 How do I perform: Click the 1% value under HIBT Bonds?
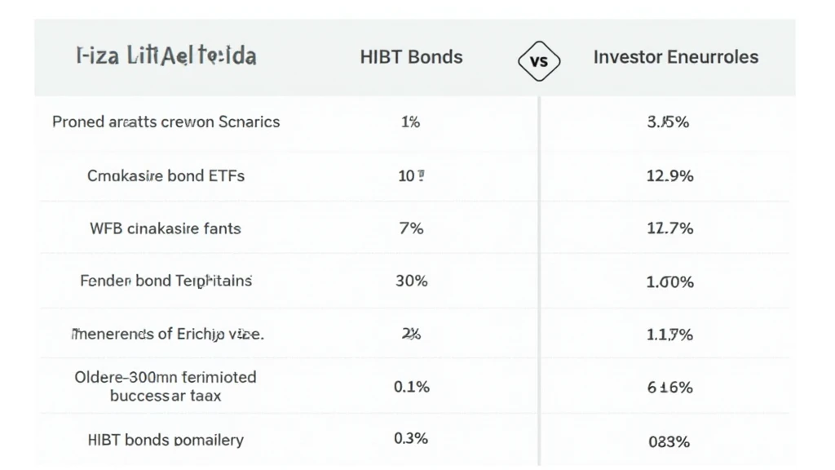[x=411, y=122]
